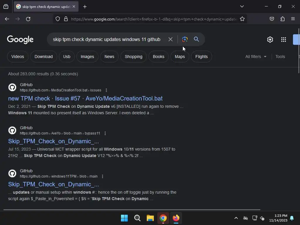Open a new tab with plus icon
Viewport: 300px width, 225px height.
(x=85, y=7)
